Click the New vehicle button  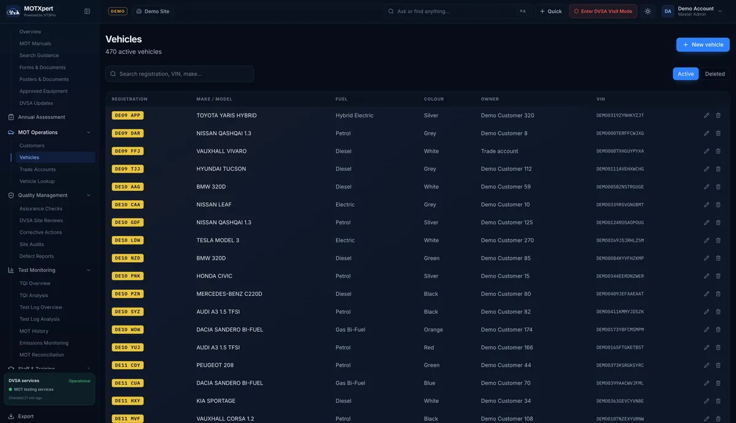click(x=703, y=44)
